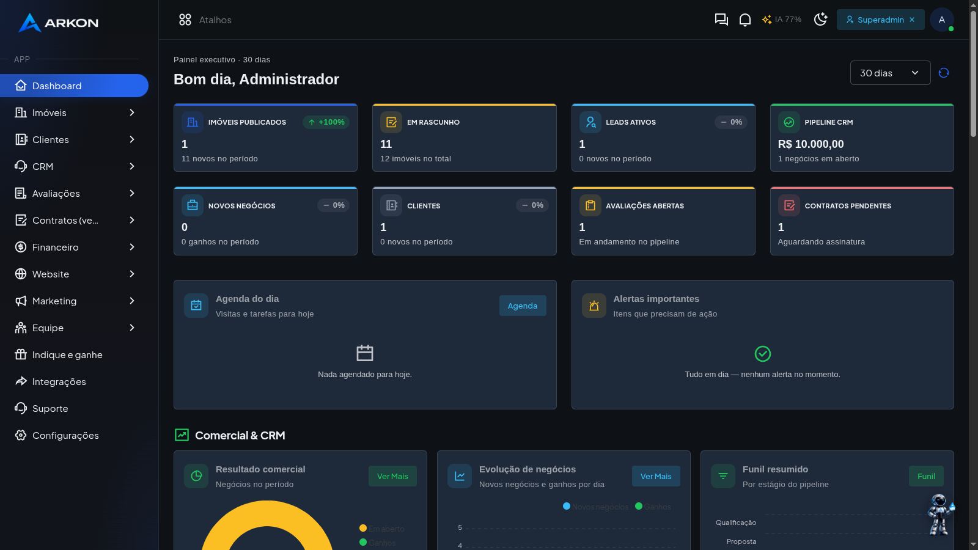The height and width of the screenshot is (550, 978).
Task: Expand the CRM menu chevron
Action: tap(132, 166)
